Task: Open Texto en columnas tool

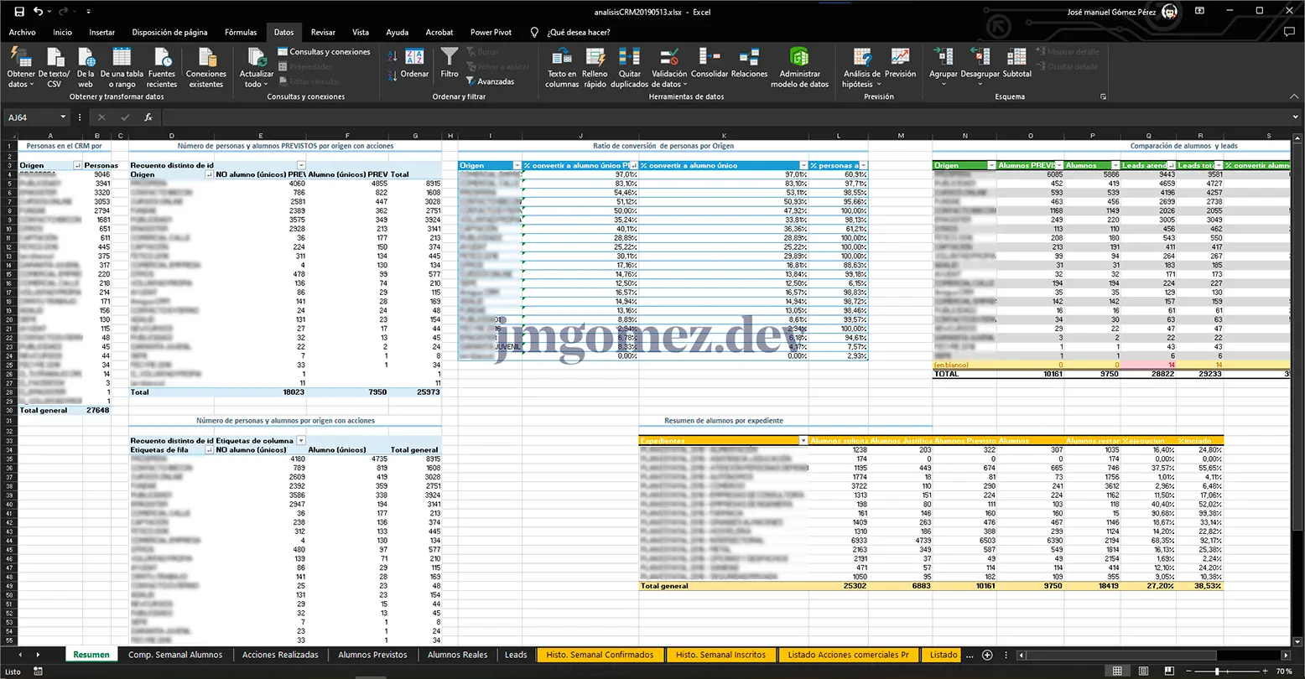Action: [562, 58]
